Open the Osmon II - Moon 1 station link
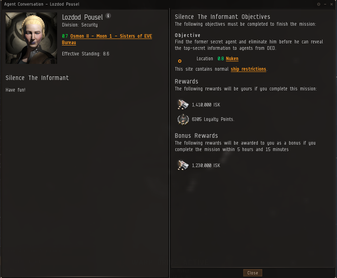Viewport: 337px width, 278px height. 111,36
